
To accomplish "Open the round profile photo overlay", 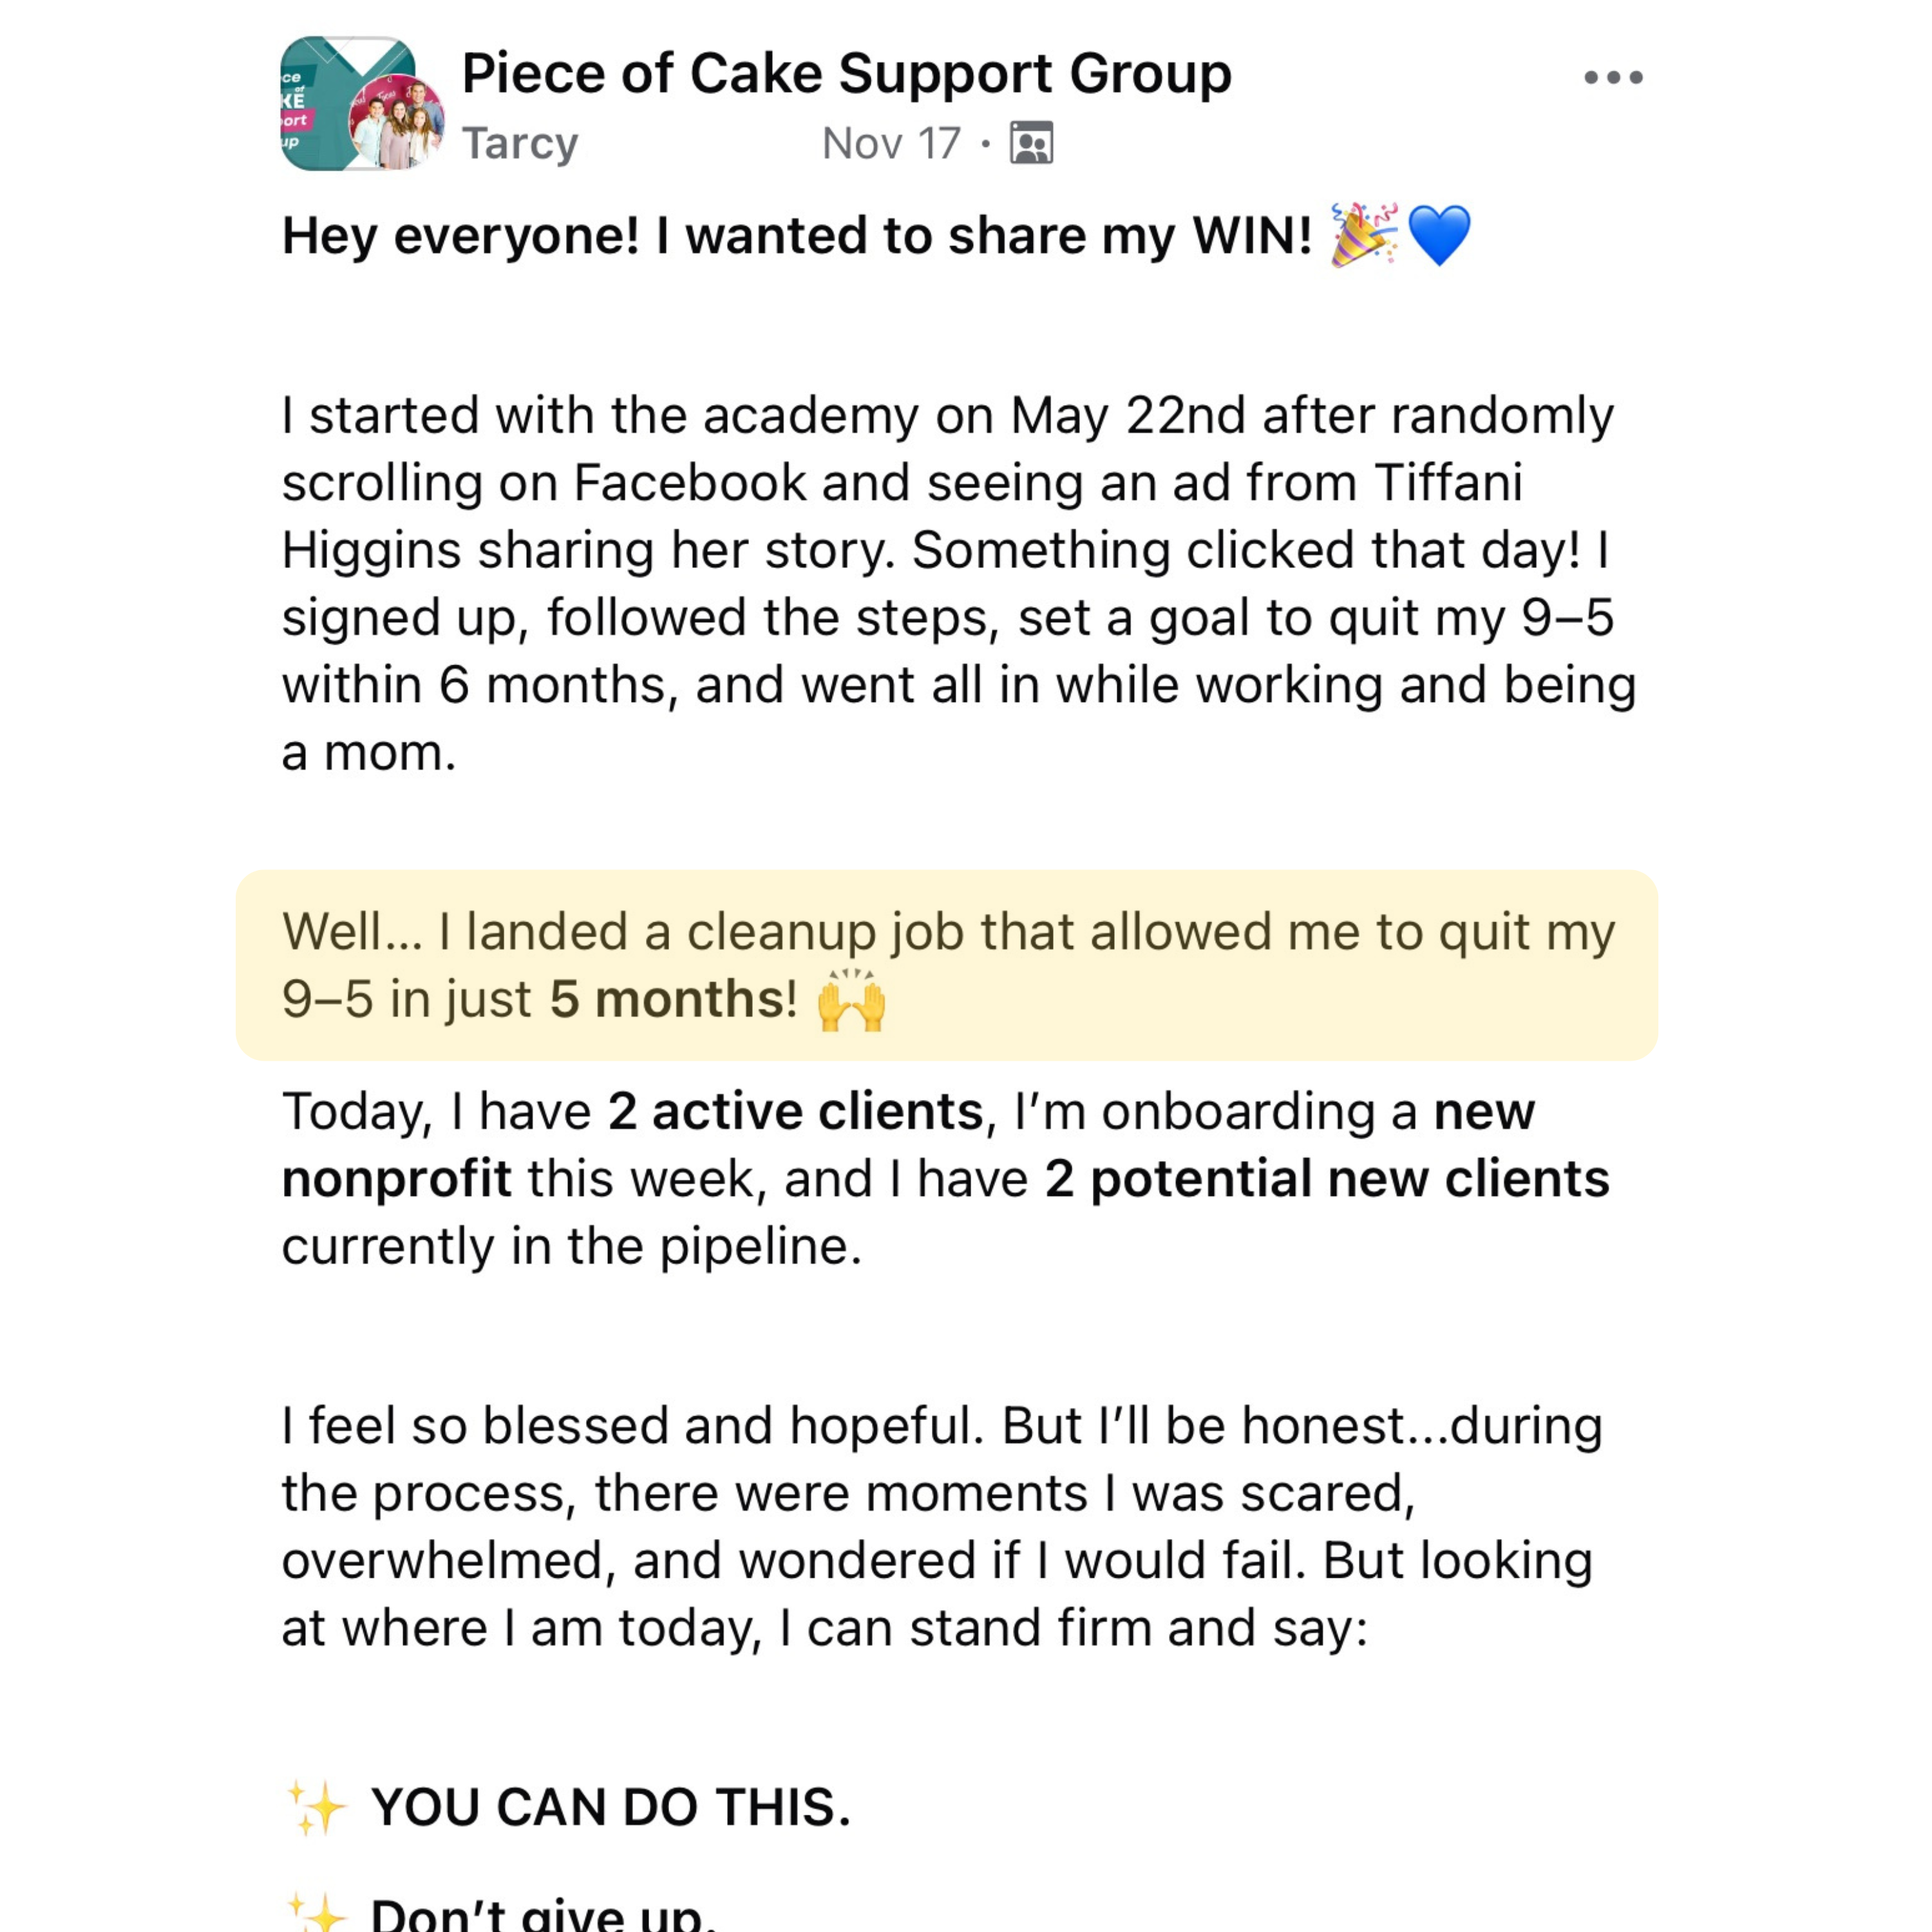I will coord(395,122).
